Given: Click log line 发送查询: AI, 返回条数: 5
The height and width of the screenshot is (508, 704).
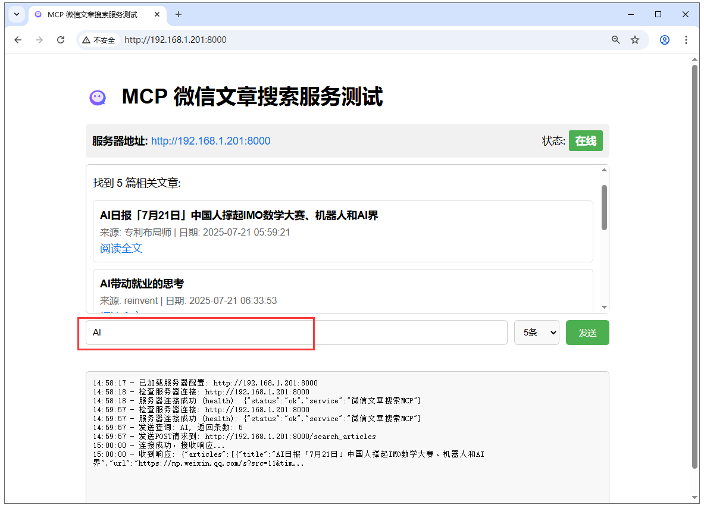Looking at the screenshot, I should [168, 428].
